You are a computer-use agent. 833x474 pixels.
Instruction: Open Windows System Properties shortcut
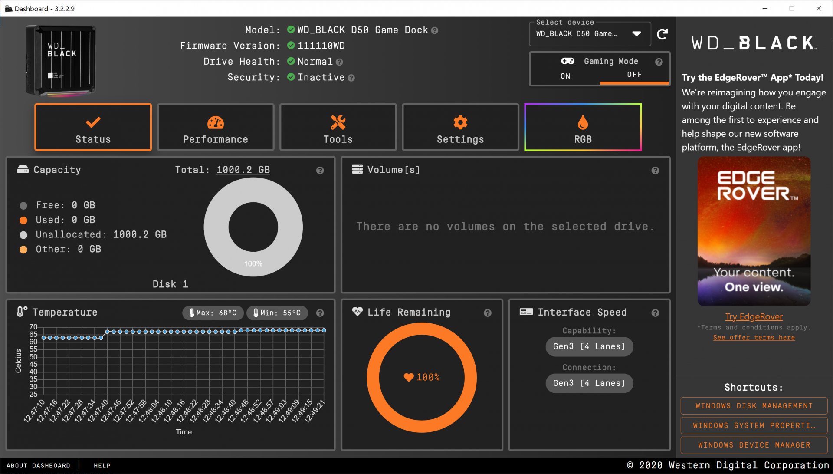pyautogui.click(x=754, y=426)
